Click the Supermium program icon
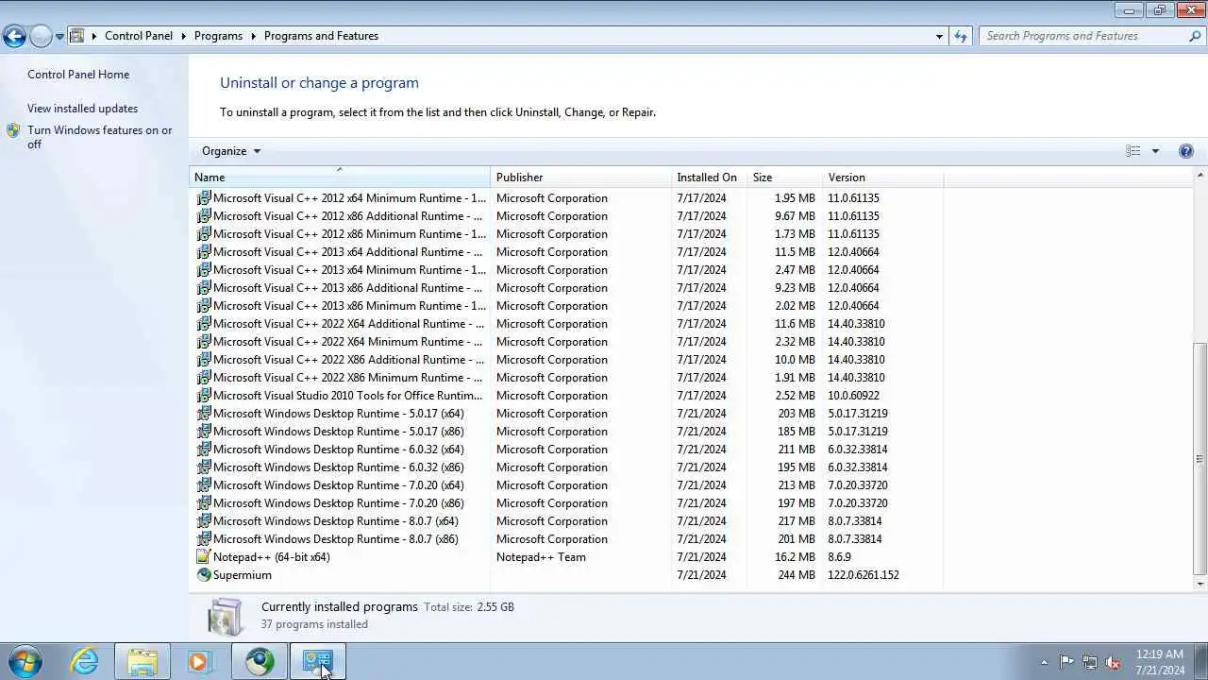Image resolution: width=1208 pixels, height=680 pixels. click(204, 575)
